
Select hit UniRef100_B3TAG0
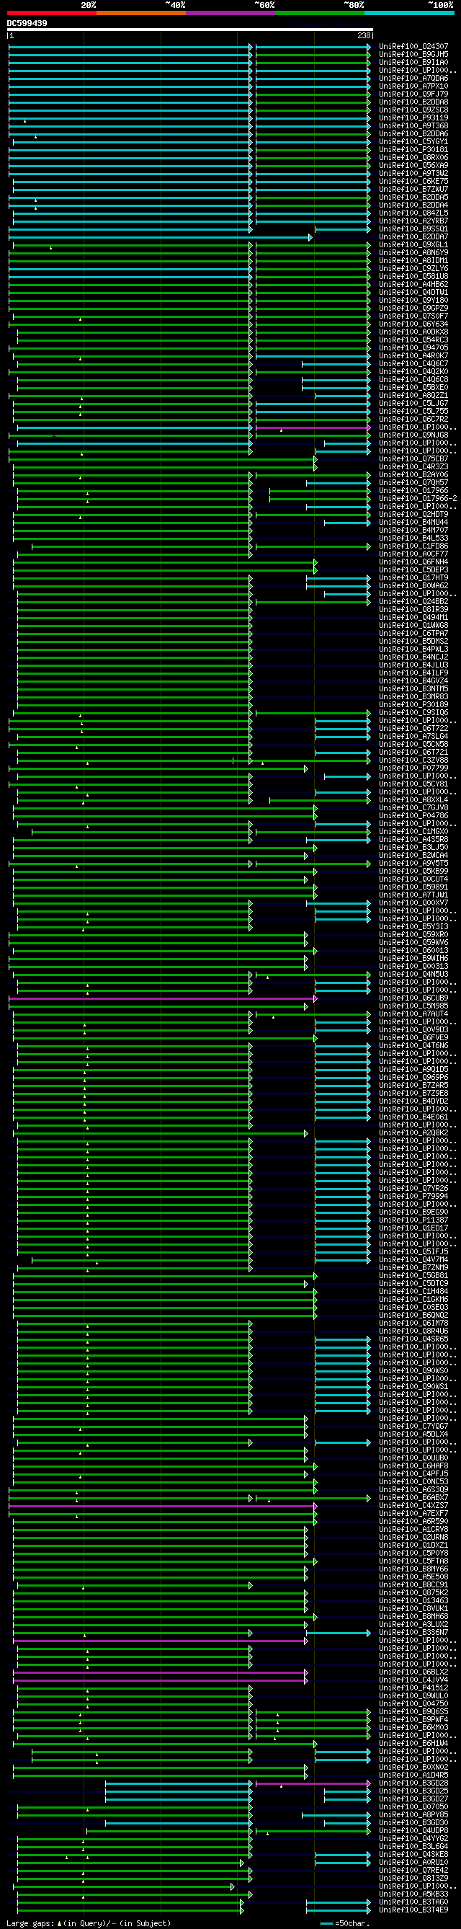coord(414,1903)
